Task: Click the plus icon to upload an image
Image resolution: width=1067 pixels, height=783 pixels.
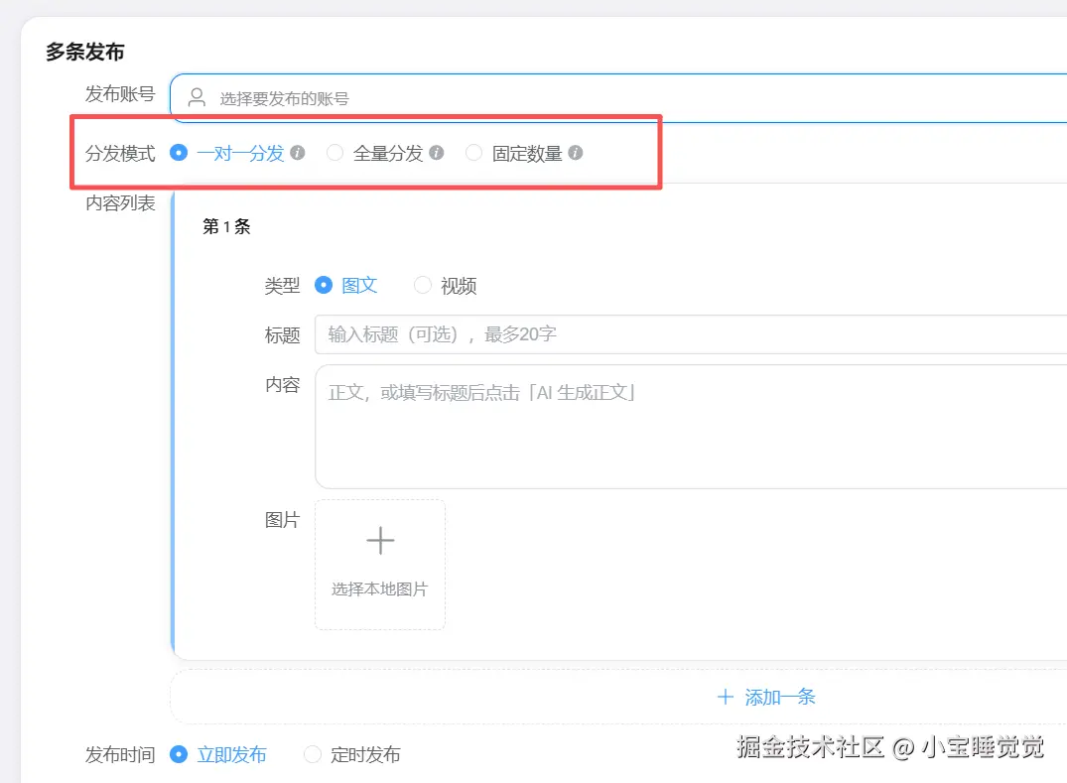Action: (x=380, y=540)
